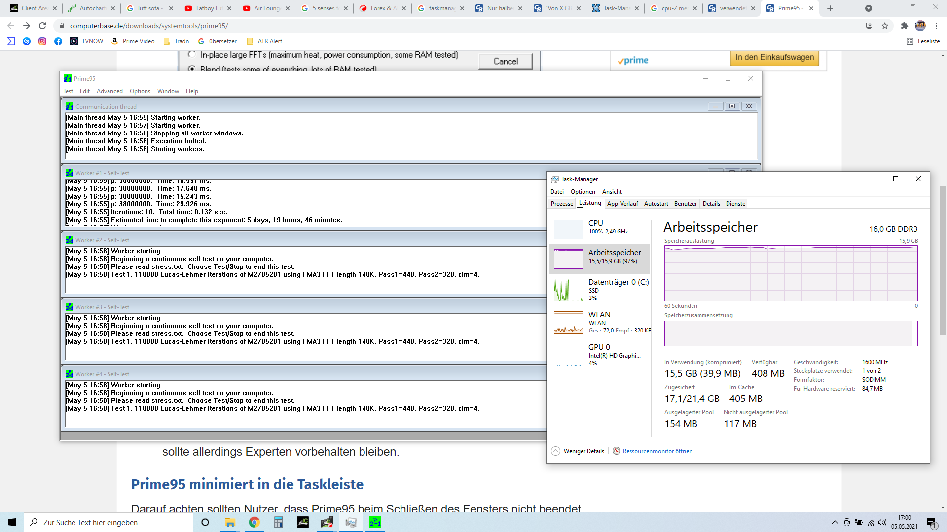
Task: Open Prime95 icon in the taskbar
Action: tap(375, 522)
